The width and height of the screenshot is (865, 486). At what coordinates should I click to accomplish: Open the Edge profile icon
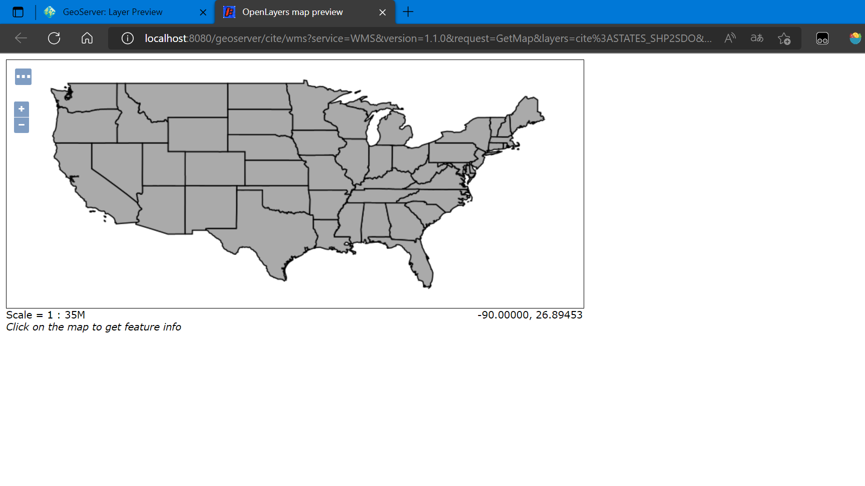coord(855,38)
